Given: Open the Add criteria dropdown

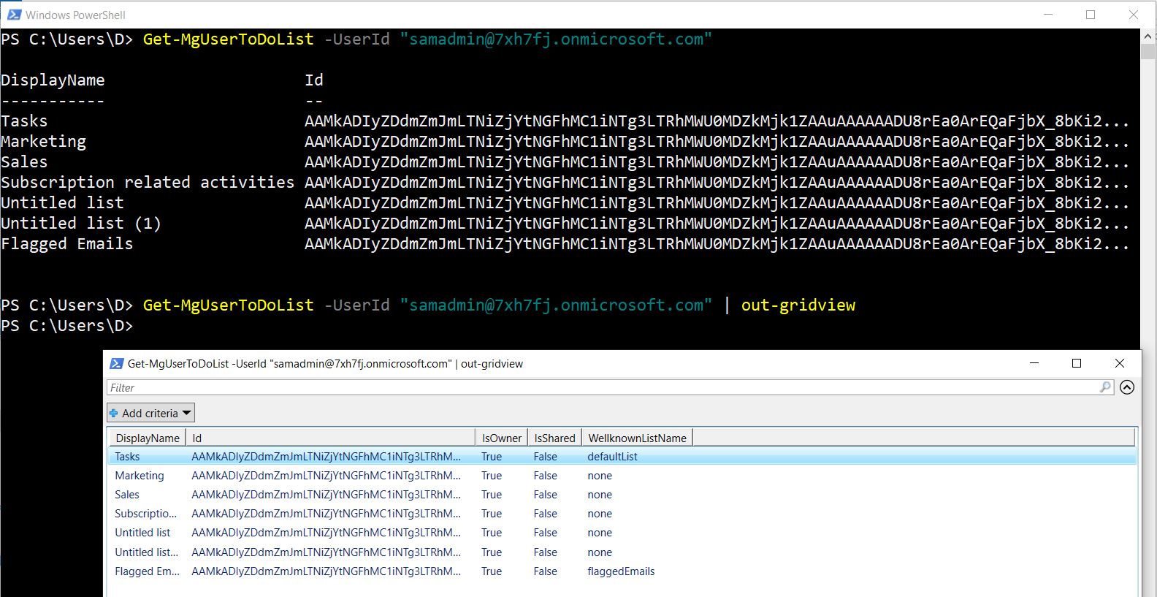Looking at the screenshot, I should point(150,413).
